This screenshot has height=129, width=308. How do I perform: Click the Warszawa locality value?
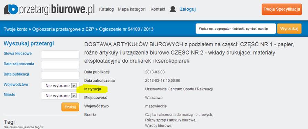(154, 98)
